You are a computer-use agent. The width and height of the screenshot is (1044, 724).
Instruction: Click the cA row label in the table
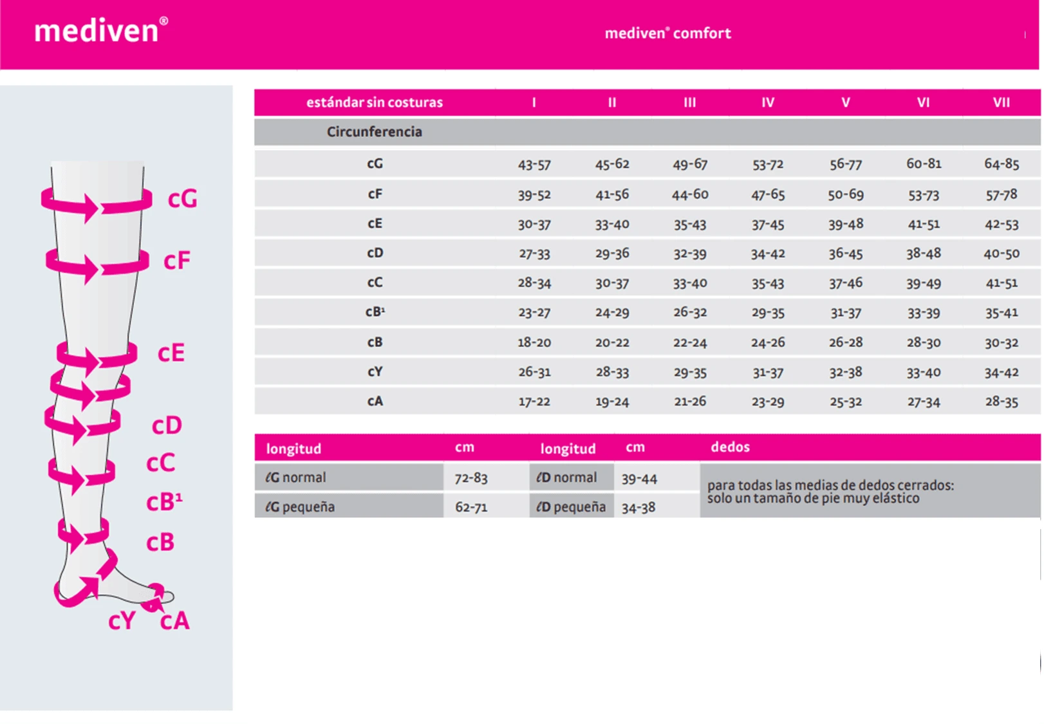(x=375, y=401)
